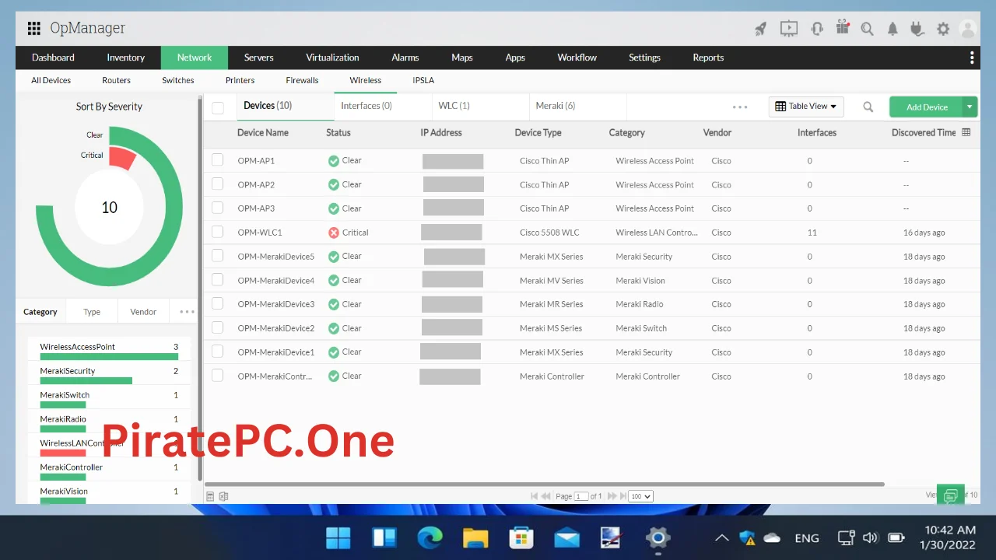Check the OPM-MerakiDevice4 row checkbox
Viewport: 996px width, 560px height.
tap(218, 280)
